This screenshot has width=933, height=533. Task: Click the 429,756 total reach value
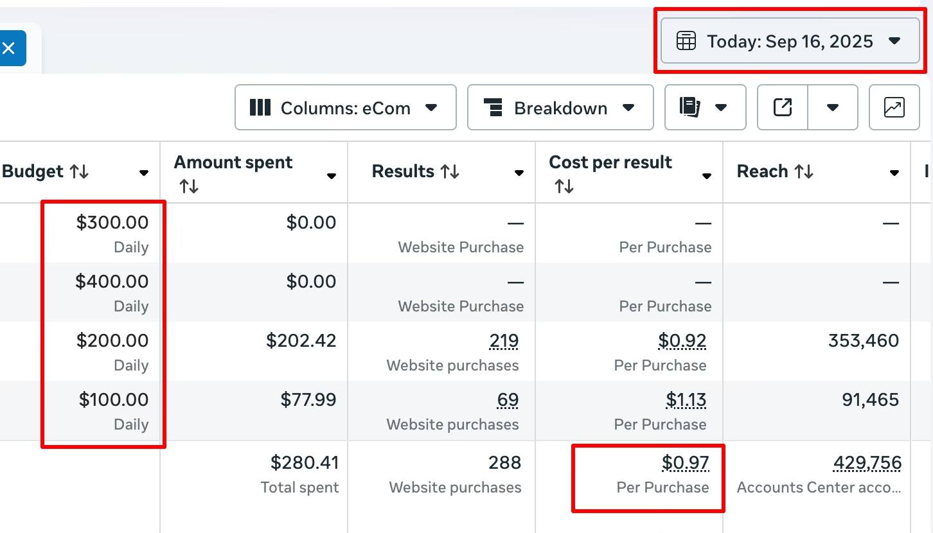(867, 463)
